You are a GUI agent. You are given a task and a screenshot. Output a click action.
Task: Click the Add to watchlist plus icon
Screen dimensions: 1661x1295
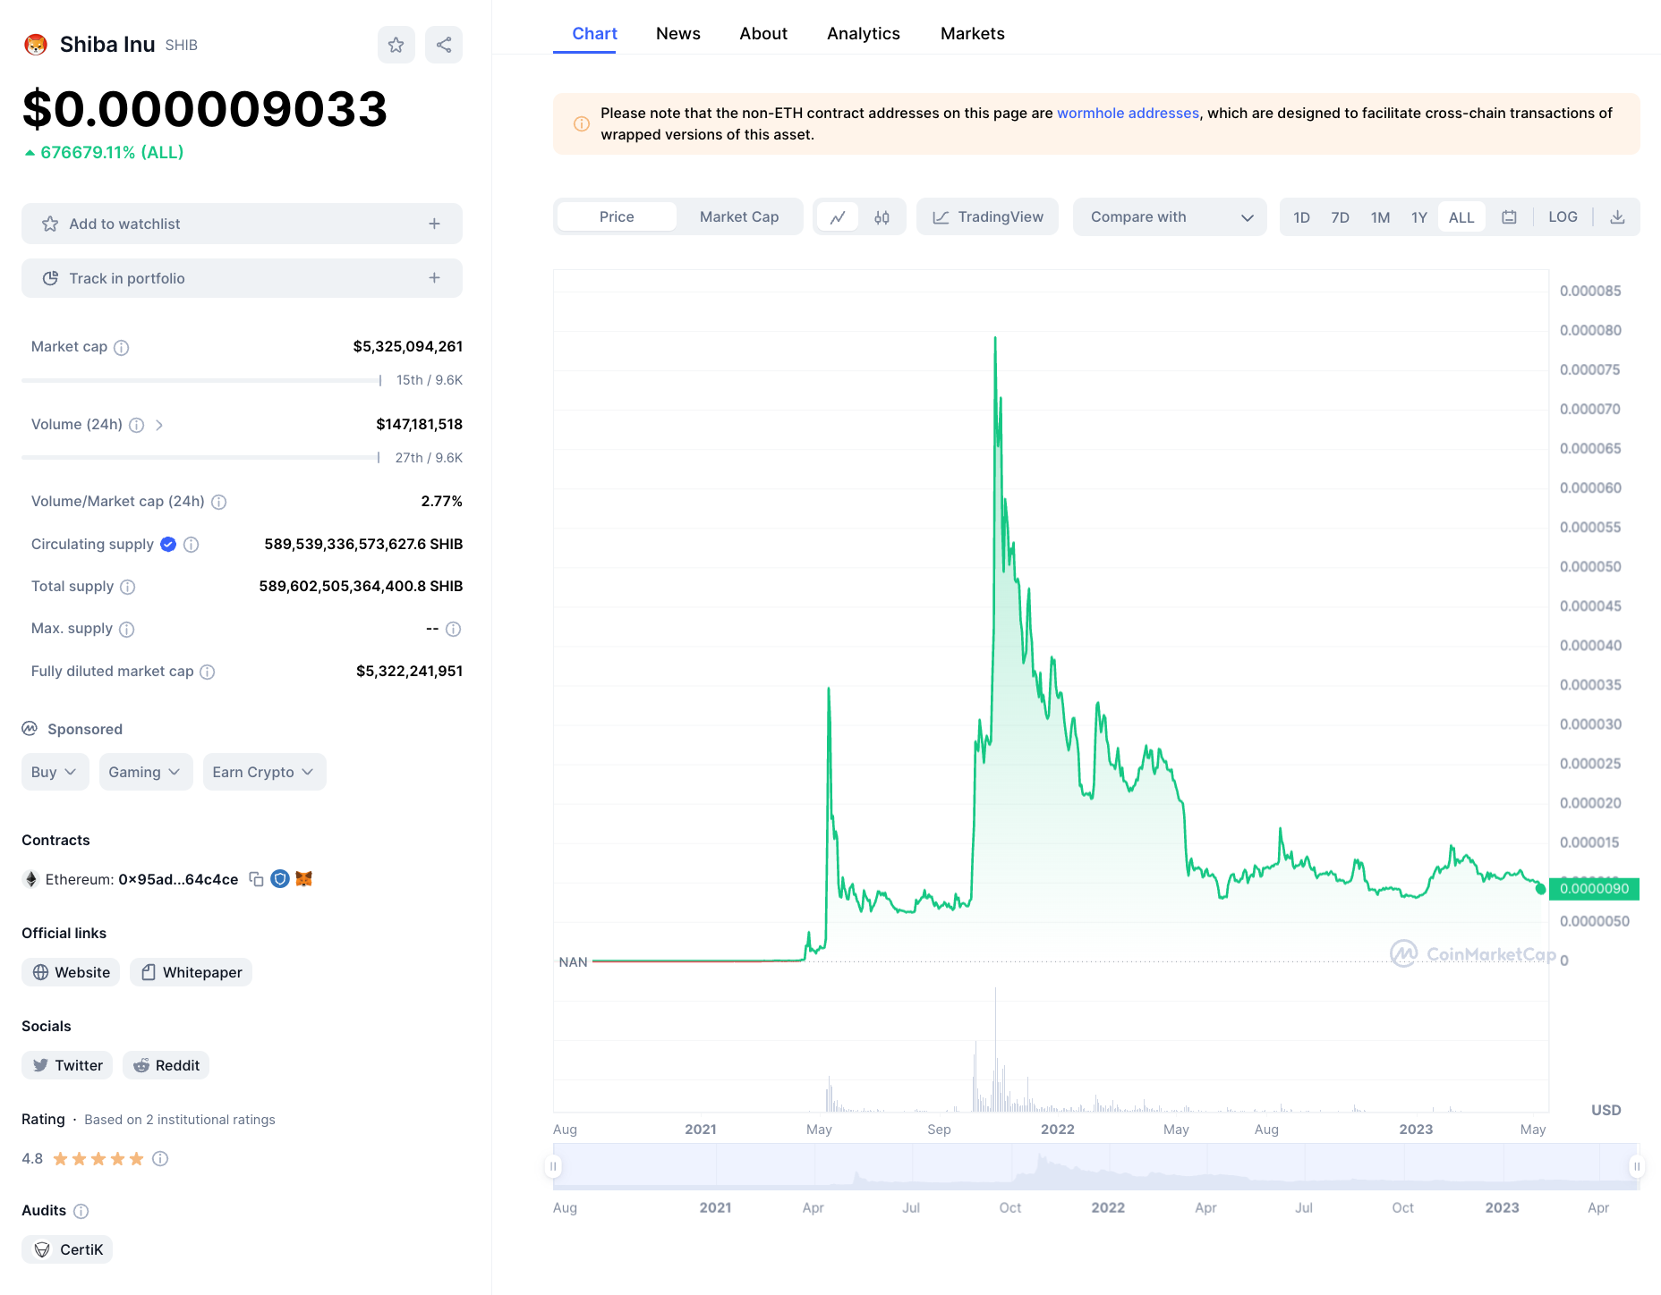point(434,224)
